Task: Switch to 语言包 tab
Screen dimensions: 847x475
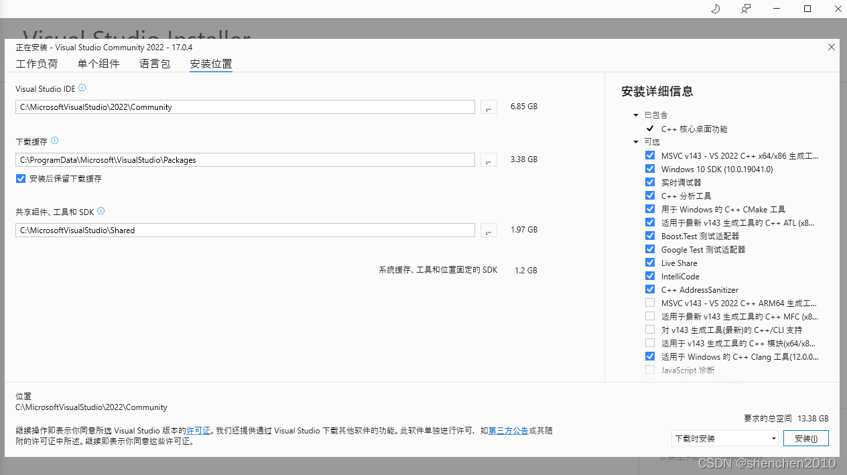Action: click(x=155, y=64)
